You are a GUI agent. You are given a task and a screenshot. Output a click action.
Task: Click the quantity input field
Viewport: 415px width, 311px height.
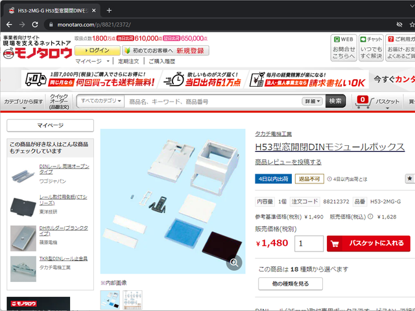pyautogui.click(x=309, y=244)
